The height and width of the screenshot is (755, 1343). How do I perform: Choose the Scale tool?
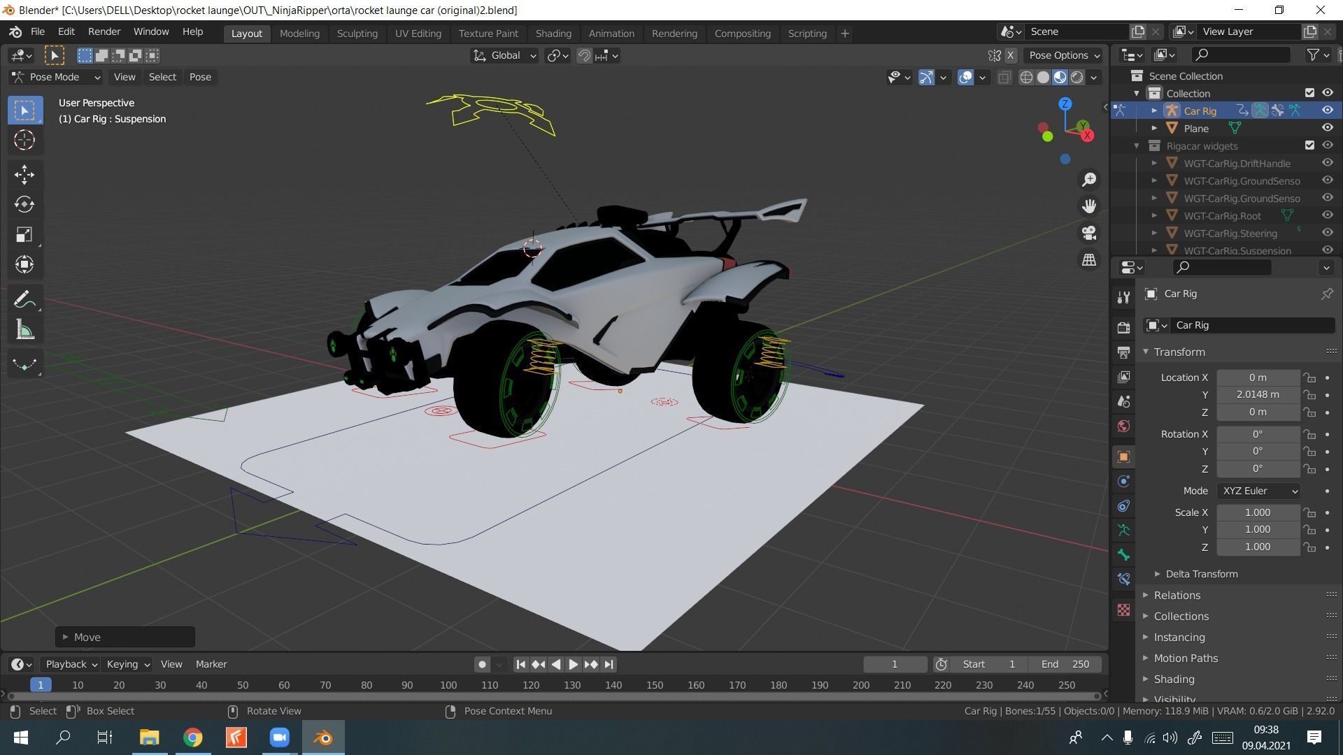(x=24, y=234)
